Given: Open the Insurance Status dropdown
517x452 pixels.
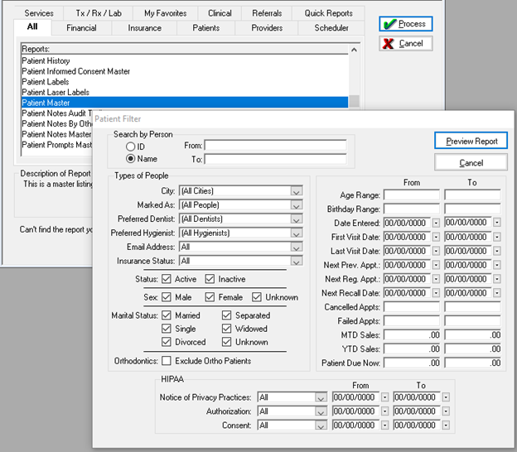Looking at the screenshot, I should (296, 261).
